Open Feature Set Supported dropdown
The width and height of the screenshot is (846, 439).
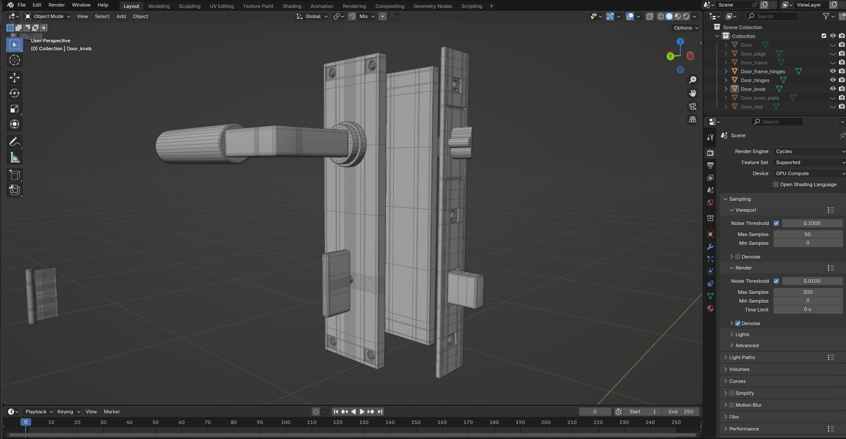coord(809,162)
